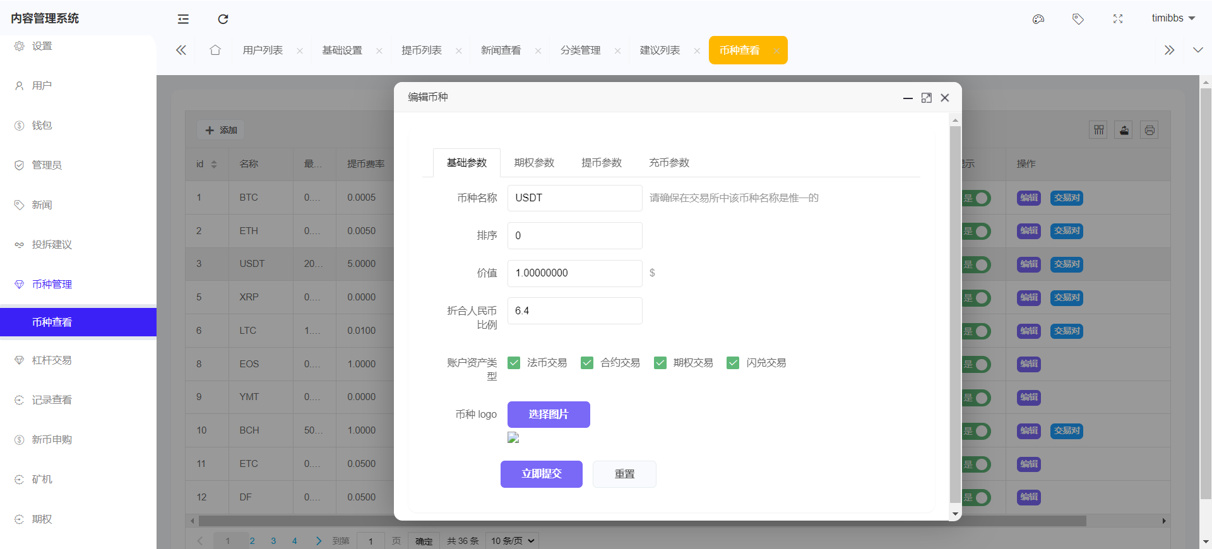Click the 选择图片 button
The width and height of the screenshot is (1212, 549).
(548, 415)
